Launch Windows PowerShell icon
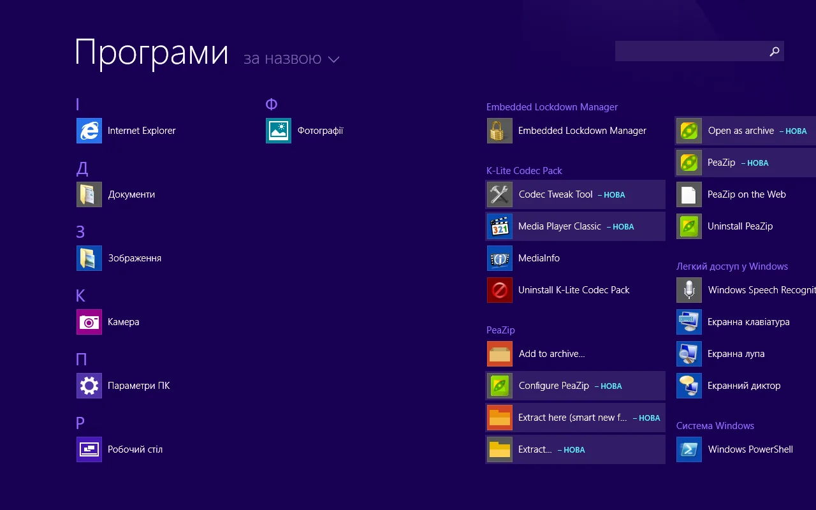The image size is (816, 510). [x=689, y=449]
